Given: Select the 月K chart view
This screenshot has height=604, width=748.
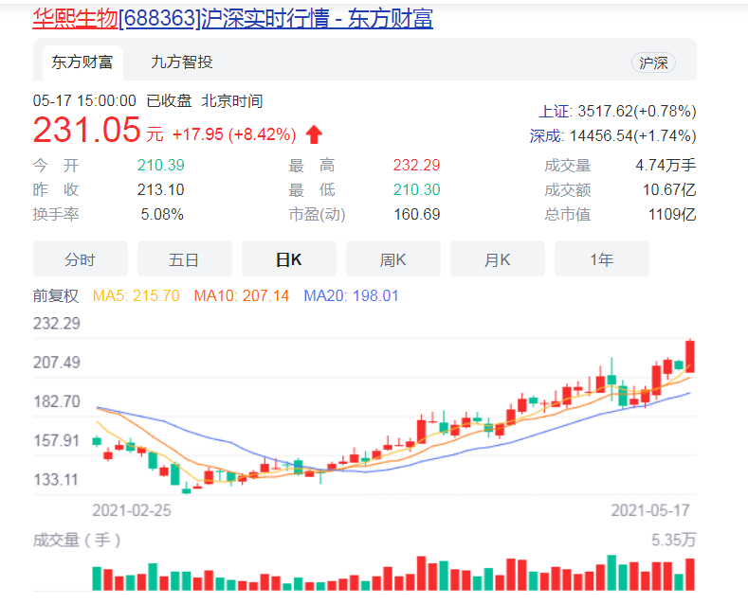Looking at the screenshot, I should (498, 258).
